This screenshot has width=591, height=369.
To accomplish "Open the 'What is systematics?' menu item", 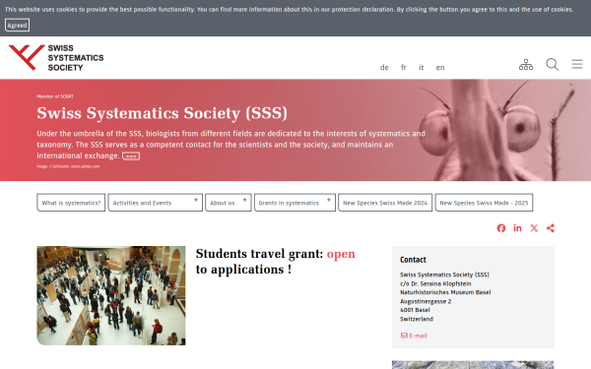I will 71,203.
